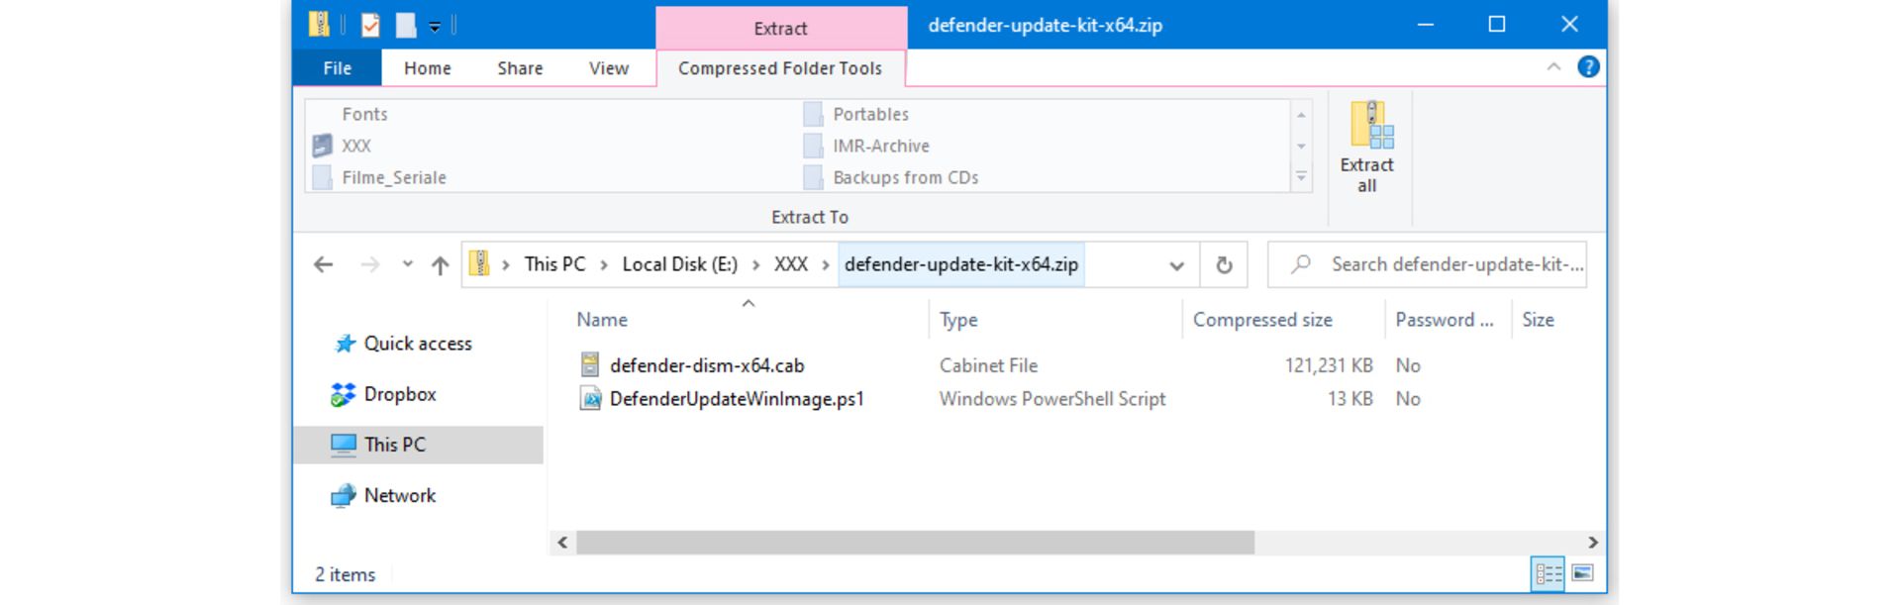Navigate to Local Disk (E:) breadcrumb

[679, 264]
